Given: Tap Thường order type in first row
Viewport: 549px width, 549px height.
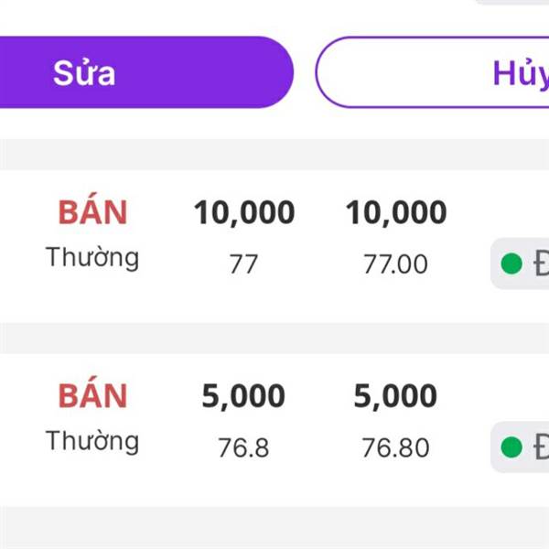Looking at the screenshot, I should 92,257.
